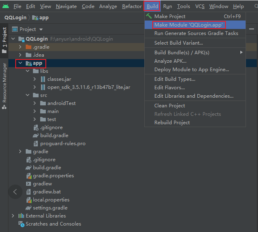
Task: Click the settings.gradle elephant icon
Action: coord(29,208)
